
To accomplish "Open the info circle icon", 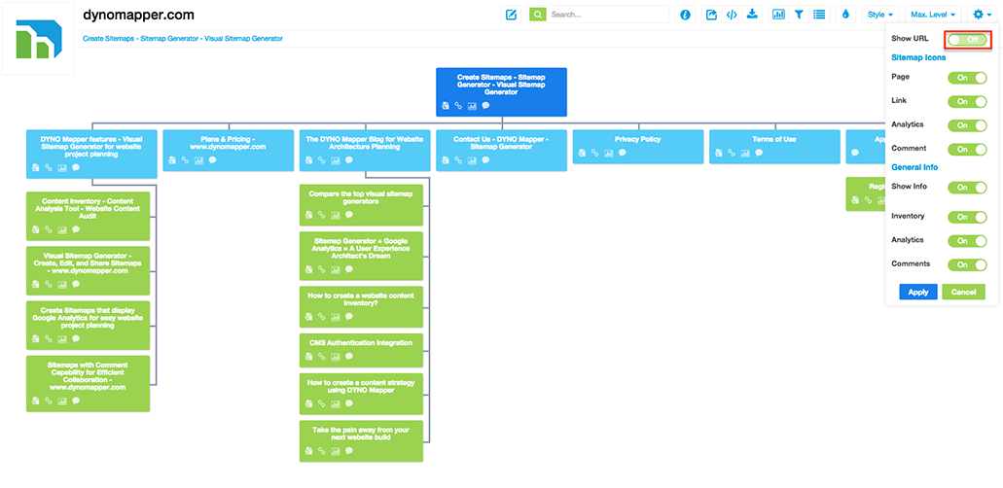I will [686, 14].
